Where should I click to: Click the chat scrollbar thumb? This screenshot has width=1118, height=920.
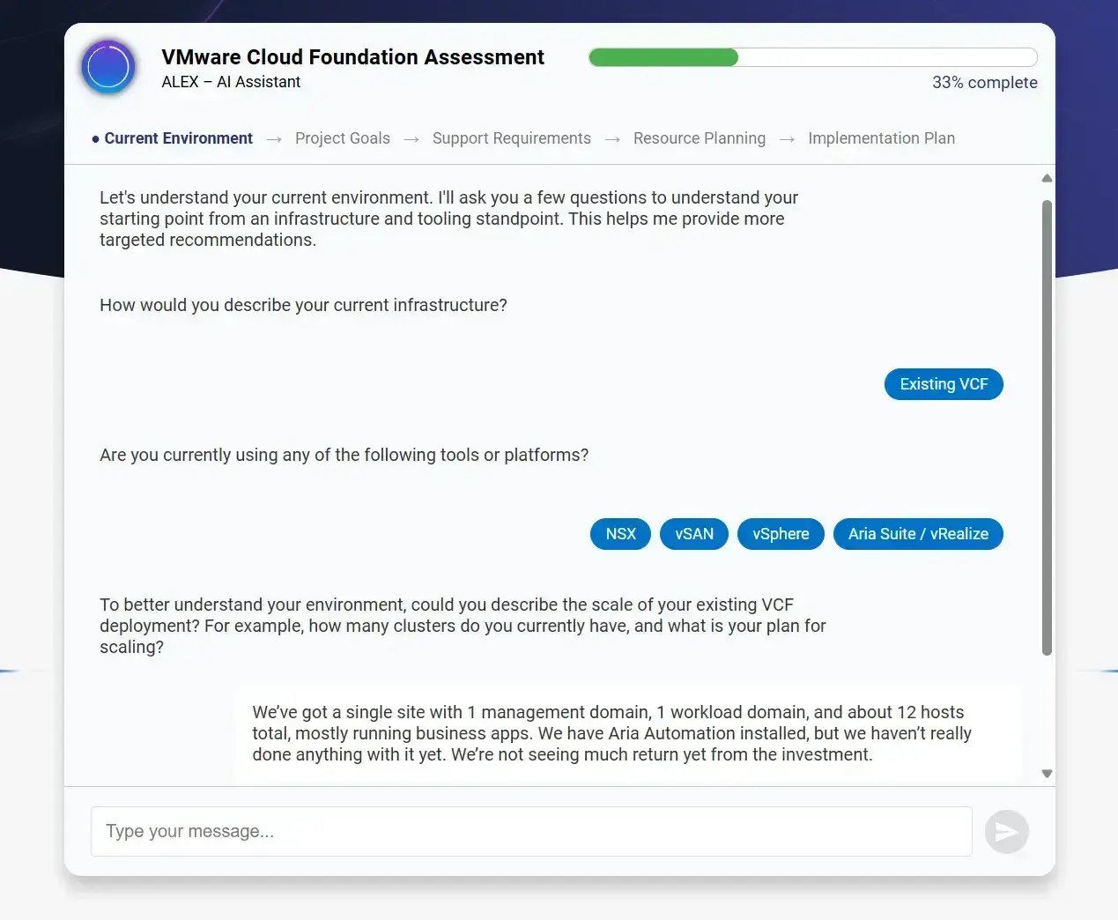pos(1047,427)
